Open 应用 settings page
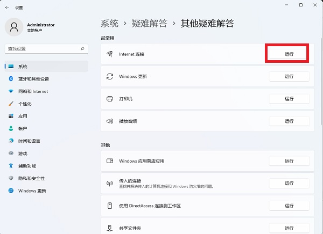This screenshot has width=323, height=234. pos(23,116)
